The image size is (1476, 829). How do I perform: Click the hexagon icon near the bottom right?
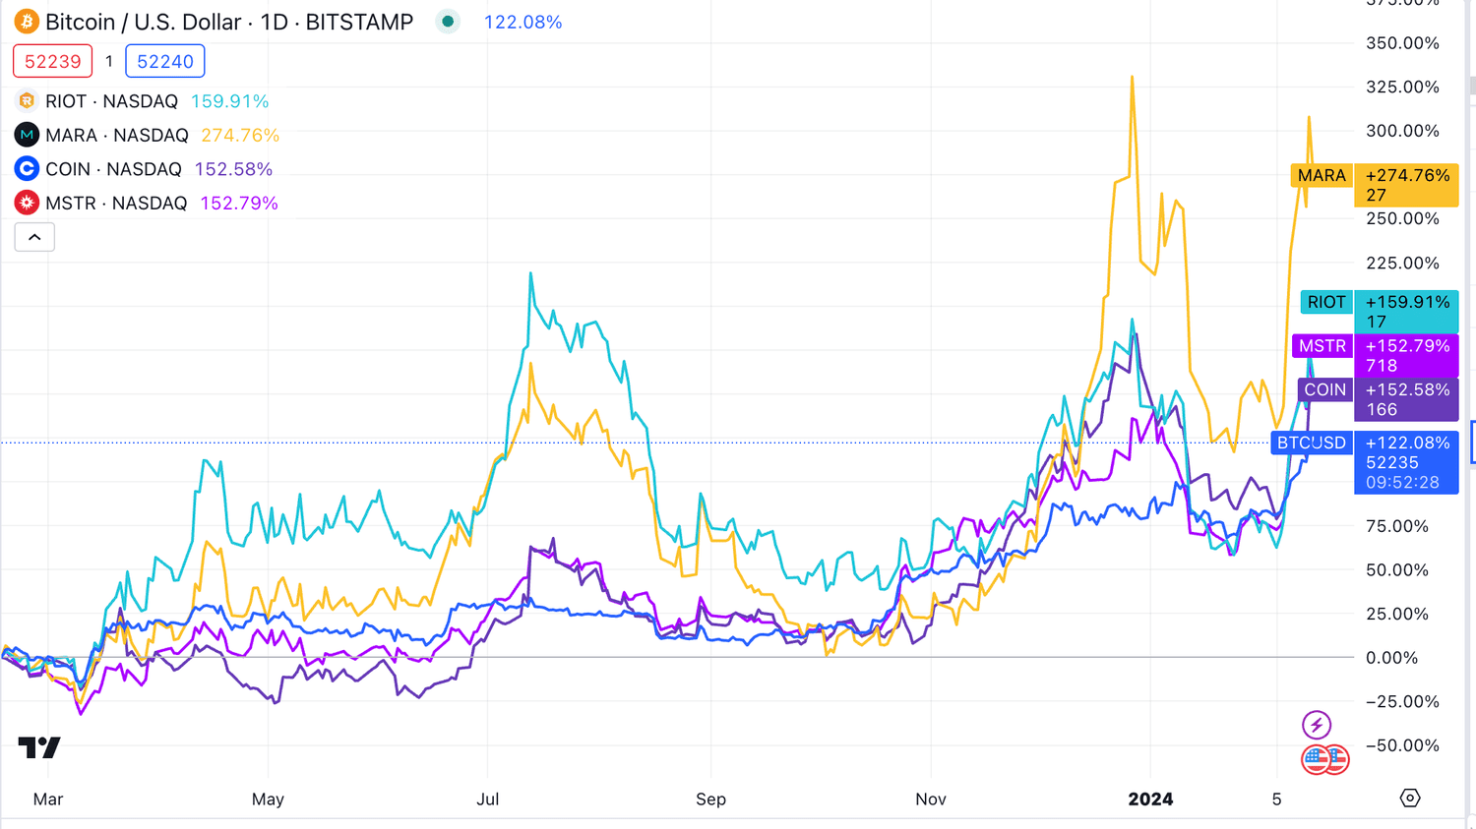pyautogui.click(x=1409, y=799)
